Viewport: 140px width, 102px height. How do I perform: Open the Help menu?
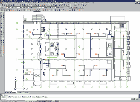pyautogui.click(x=93, y=3)
